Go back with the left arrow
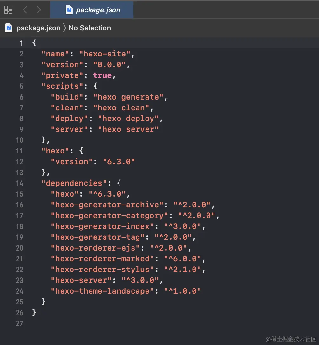This screenshot has width=319, height=345. (x=25, y=10)
